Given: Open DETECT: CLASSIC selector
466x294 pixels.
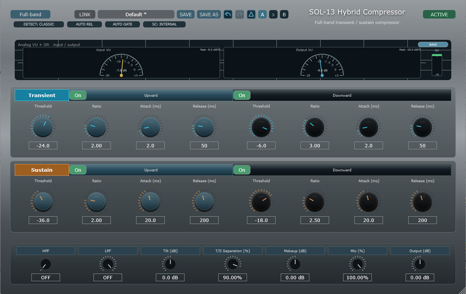Looking at the screenshot, I should click(x=38, y=25).
